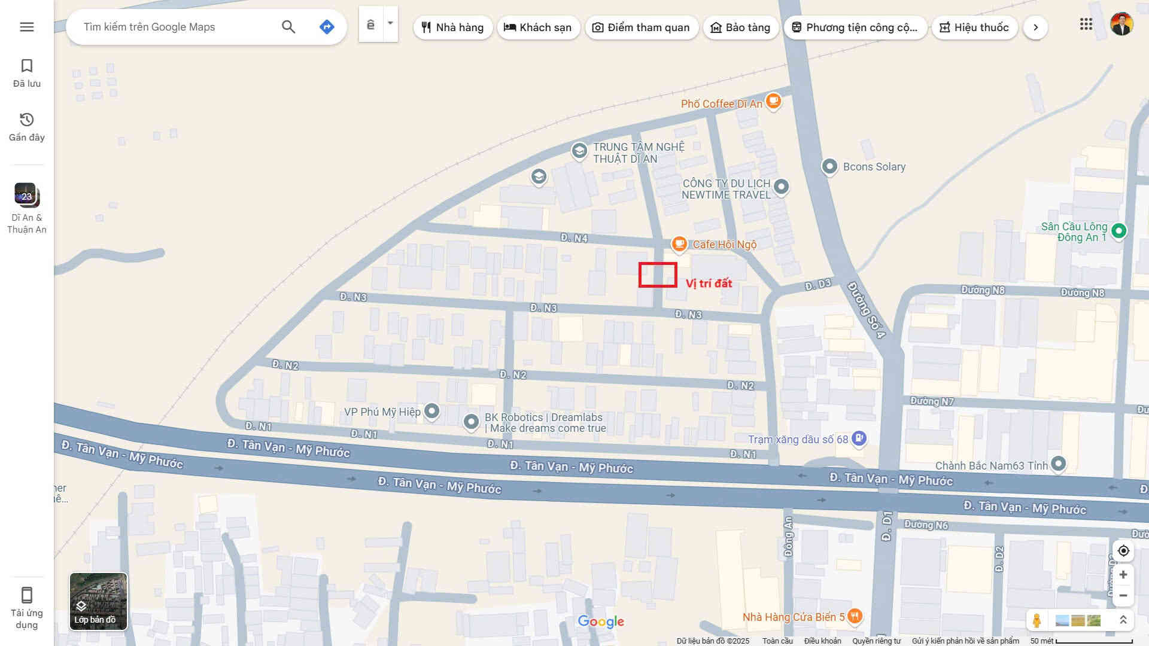Center map on my location
1149x646 pixels.
(x=1123, y=551)
